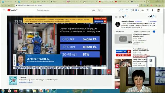Viewport: 165px width, 93px height.
Task: Switch to the first browser tab
Action: pyautogui.click(x=9, y=2)
